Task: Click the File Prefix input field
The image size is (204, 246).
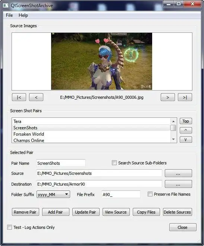Action: click(121, 195)
